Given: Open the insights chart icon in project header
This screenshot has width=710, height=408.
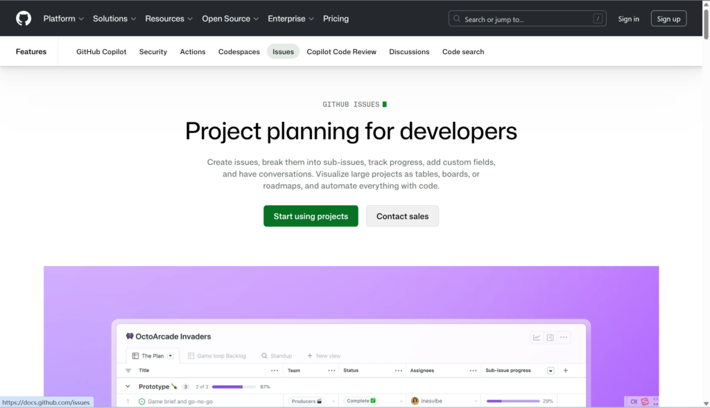Looking at the screenshot, I should tap(537, 337).
